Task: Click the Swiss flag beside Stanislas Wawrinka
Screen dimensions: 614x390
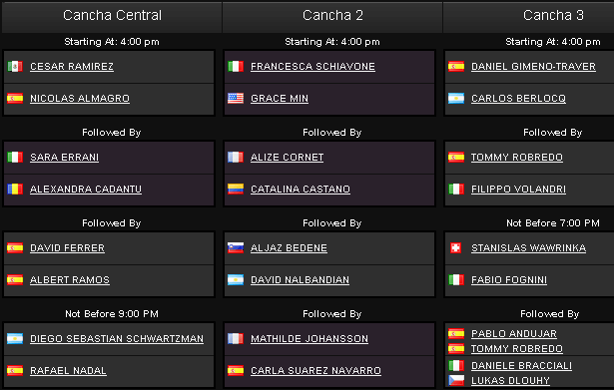Action: pos(456,247)
